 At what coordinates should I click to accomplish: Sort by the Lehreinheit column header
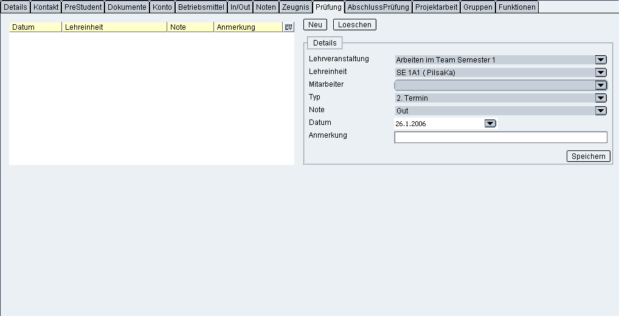pyautogui.click(x=114, y=27)
